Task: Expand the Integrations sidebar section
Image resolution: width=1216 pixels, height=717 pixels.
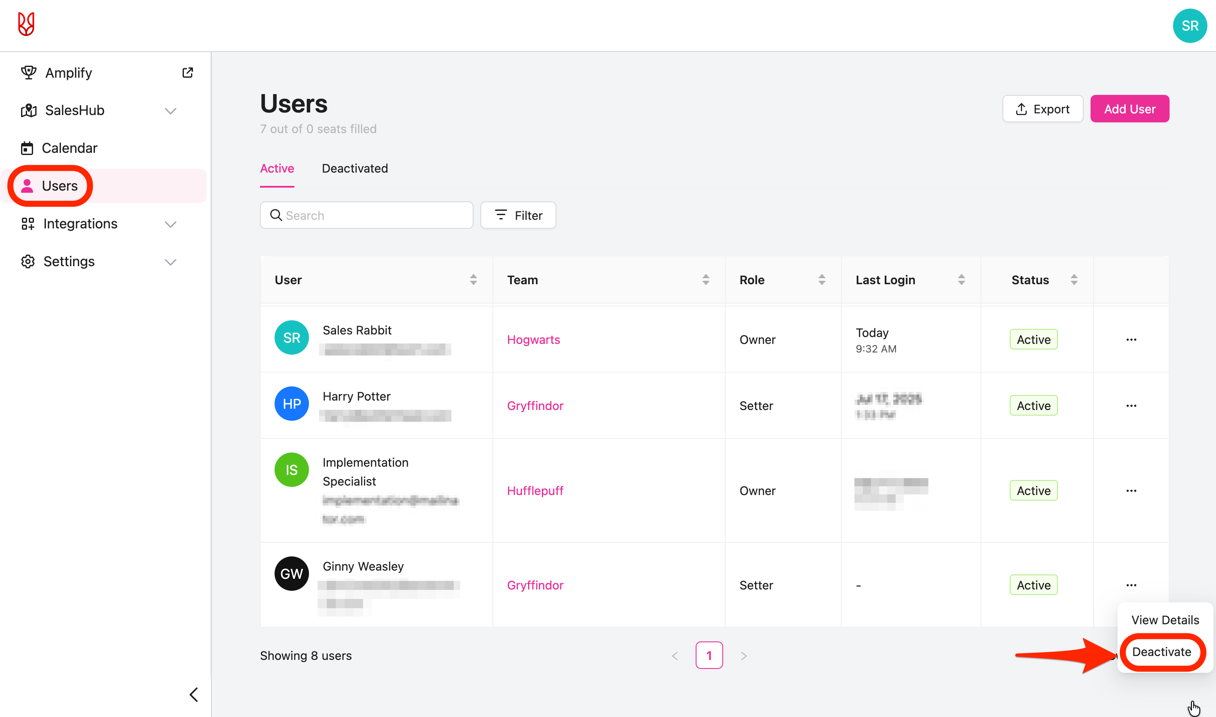Action: click(170, 224)
